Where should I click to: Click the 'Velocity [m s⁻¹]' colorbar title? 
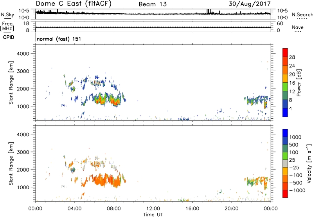tap(309, 163)
